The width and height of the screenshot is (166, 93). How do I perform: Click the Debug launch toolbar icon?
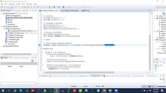click(x=50, y=7)
